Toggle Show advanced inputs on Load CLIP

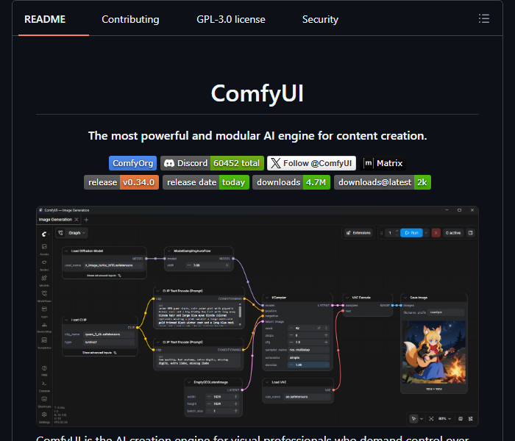coord(99,353)
